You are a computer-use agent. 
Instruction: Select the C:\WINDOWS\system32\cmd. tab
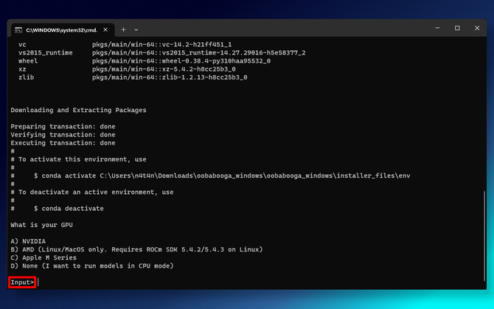(63, 30)
